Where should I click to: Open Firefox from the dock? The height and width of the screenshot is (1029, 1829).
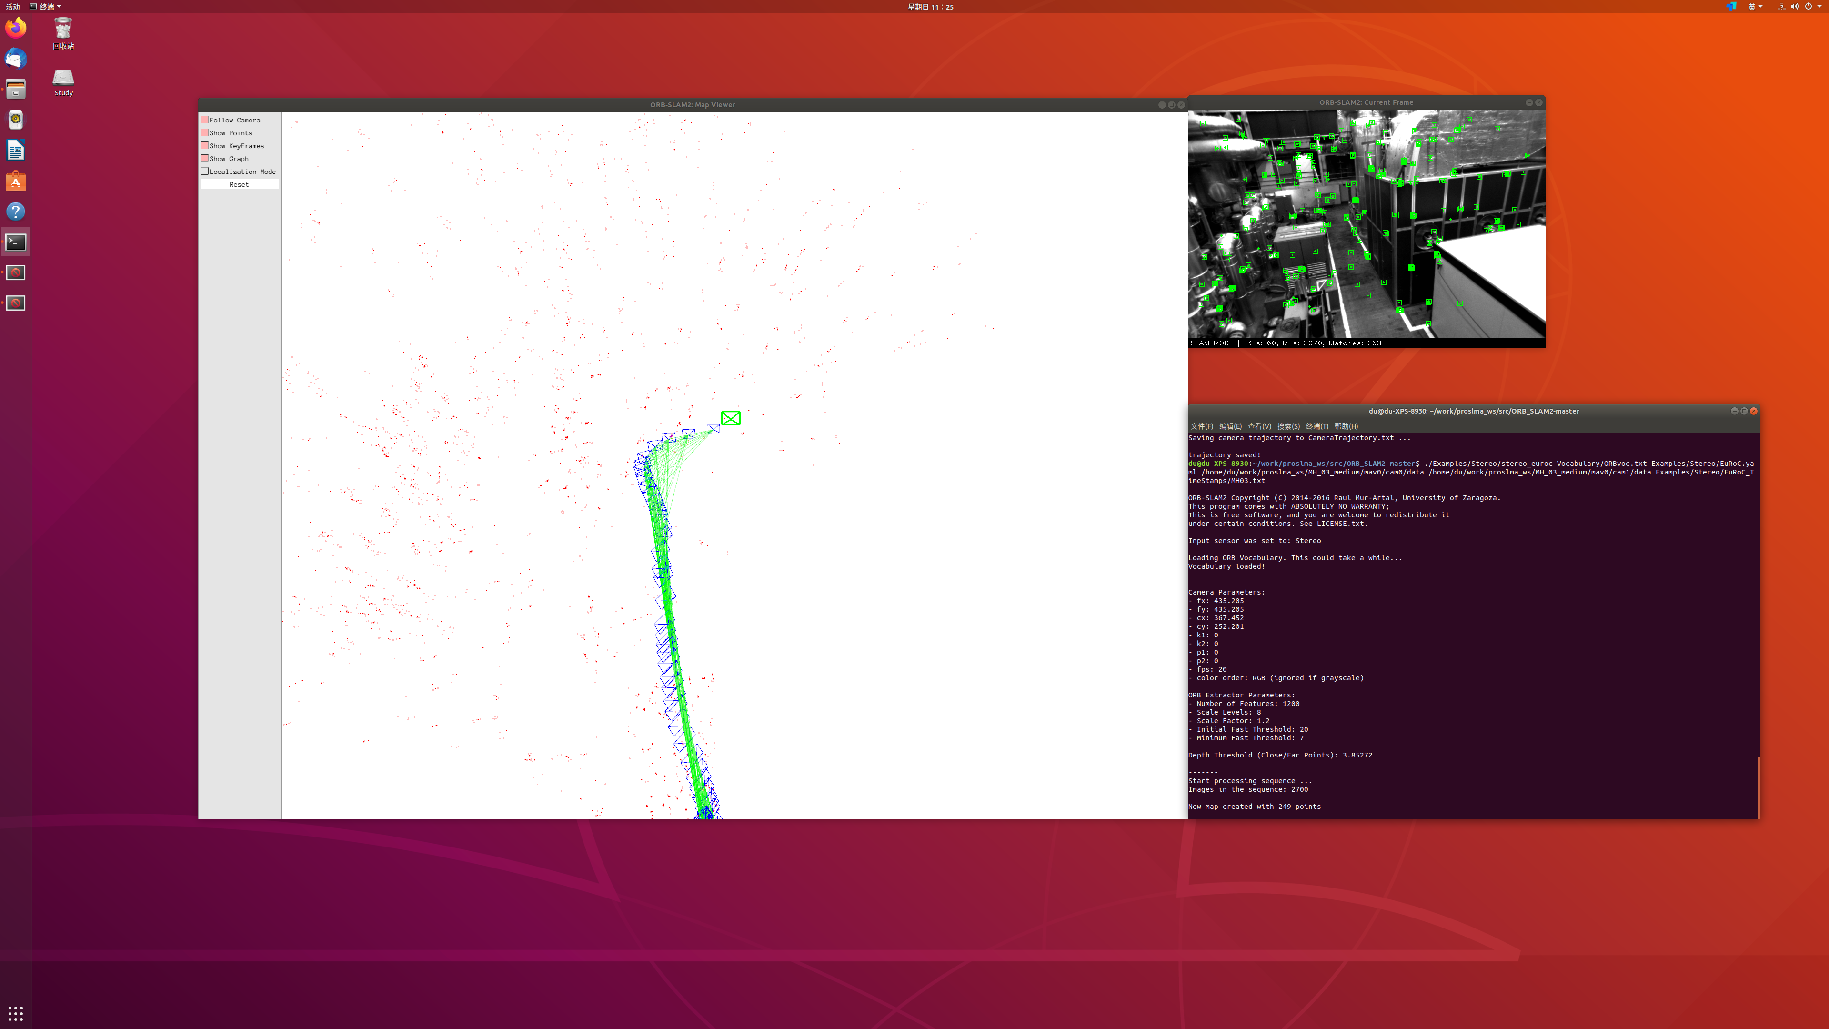[16, 28]
